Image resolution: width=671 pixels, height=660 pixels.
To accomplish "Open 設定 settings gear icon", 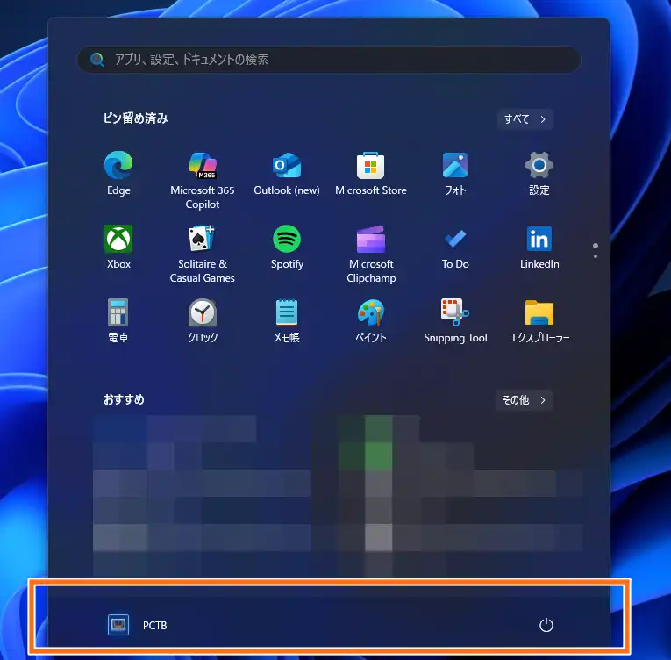I will [539, 174].
